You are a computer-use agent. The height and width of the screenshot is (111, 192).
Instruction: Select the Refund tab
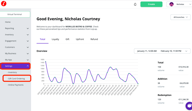pos(94,39)
